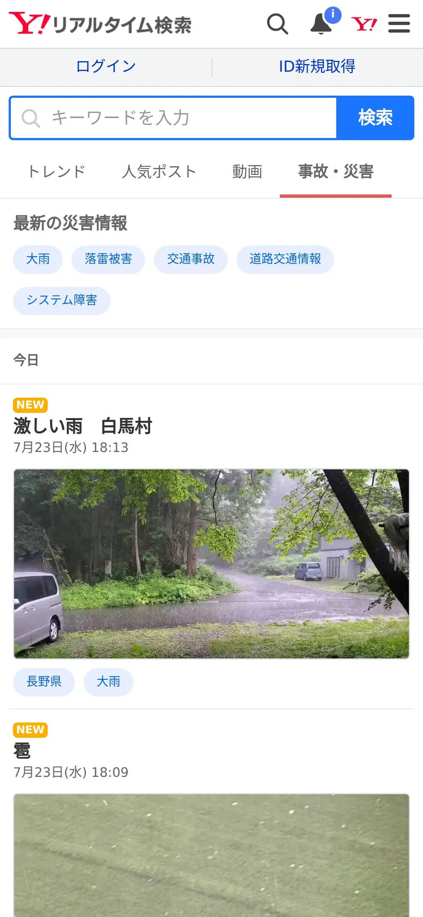Open the ログイン link

coord(106,67)
